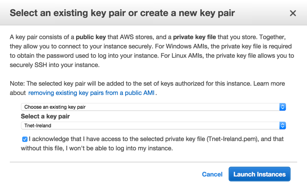This screenshot has height=189, width=307.
Task: Click the Select a key pair label
Action: pyautogui.click(x=45, y=116)
